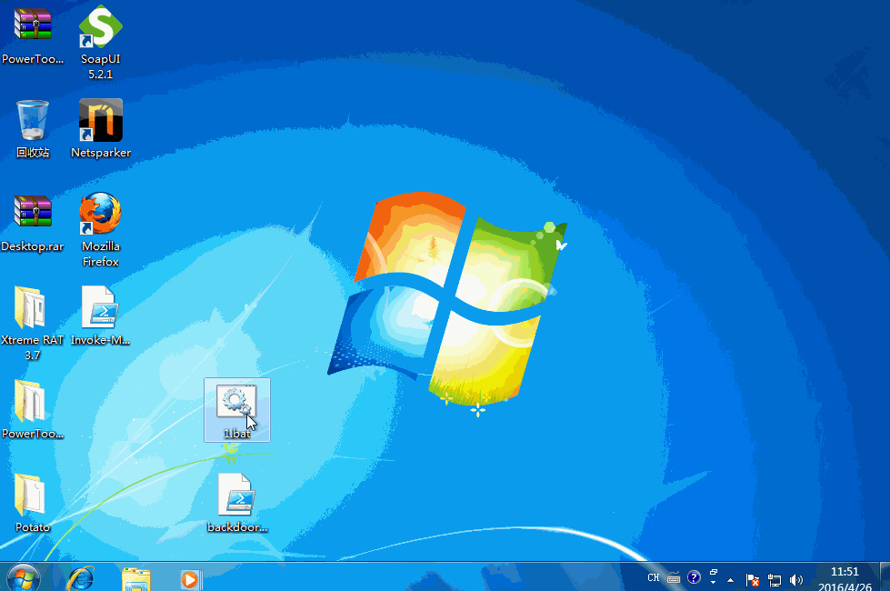Viewport: 890px width, 591px height.
Task: Open Windows Explorer from taskbar
Action: click(x=136, y=578)
